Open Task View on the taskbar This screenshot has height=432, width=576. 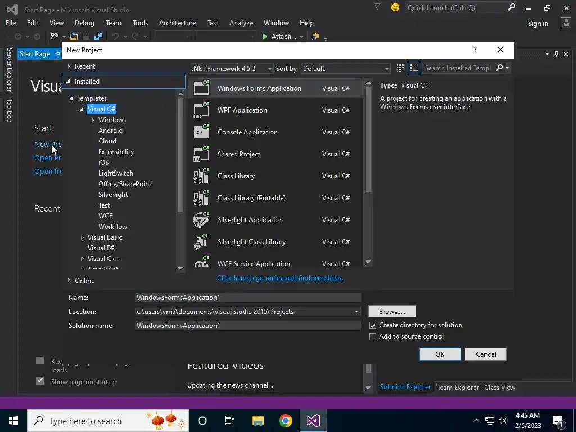coord(229,421)
